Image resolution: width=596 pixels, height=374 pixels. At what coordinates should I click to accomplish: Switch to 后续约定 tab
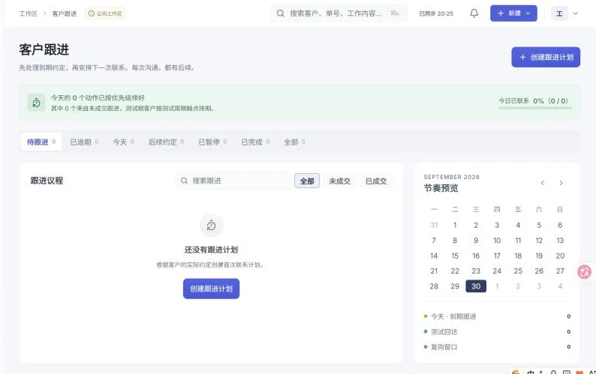[x=166, y=142]
